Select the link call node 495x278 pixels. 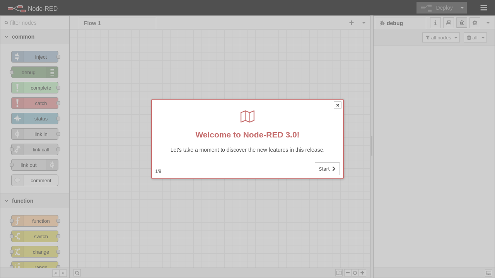[x=35, y=149]
